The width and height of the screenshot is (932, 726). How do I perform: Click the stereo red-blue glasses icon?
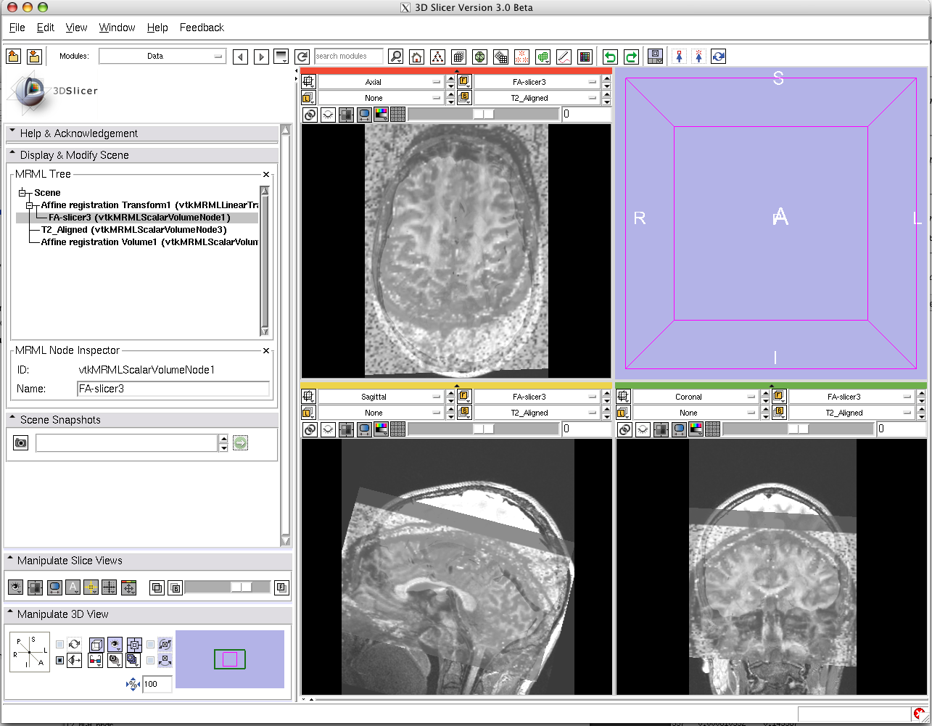coord(95,660)
